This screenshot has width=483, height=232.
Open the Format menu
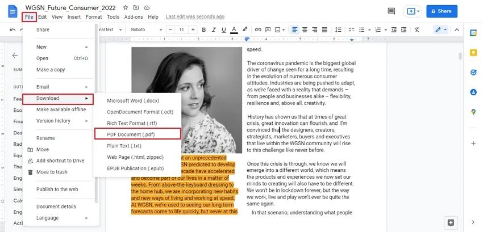coord(94,17)
